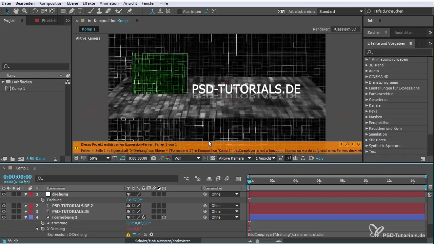This screenshot has width=434, height=244.
Task: Select the Unified Camera tool
Action: click(x=44, y=11)
